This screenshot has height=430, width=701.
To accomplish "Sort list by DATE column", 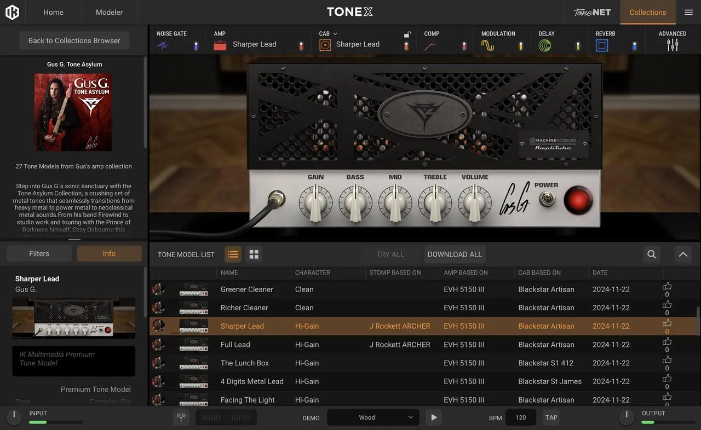I will [600, 272].
